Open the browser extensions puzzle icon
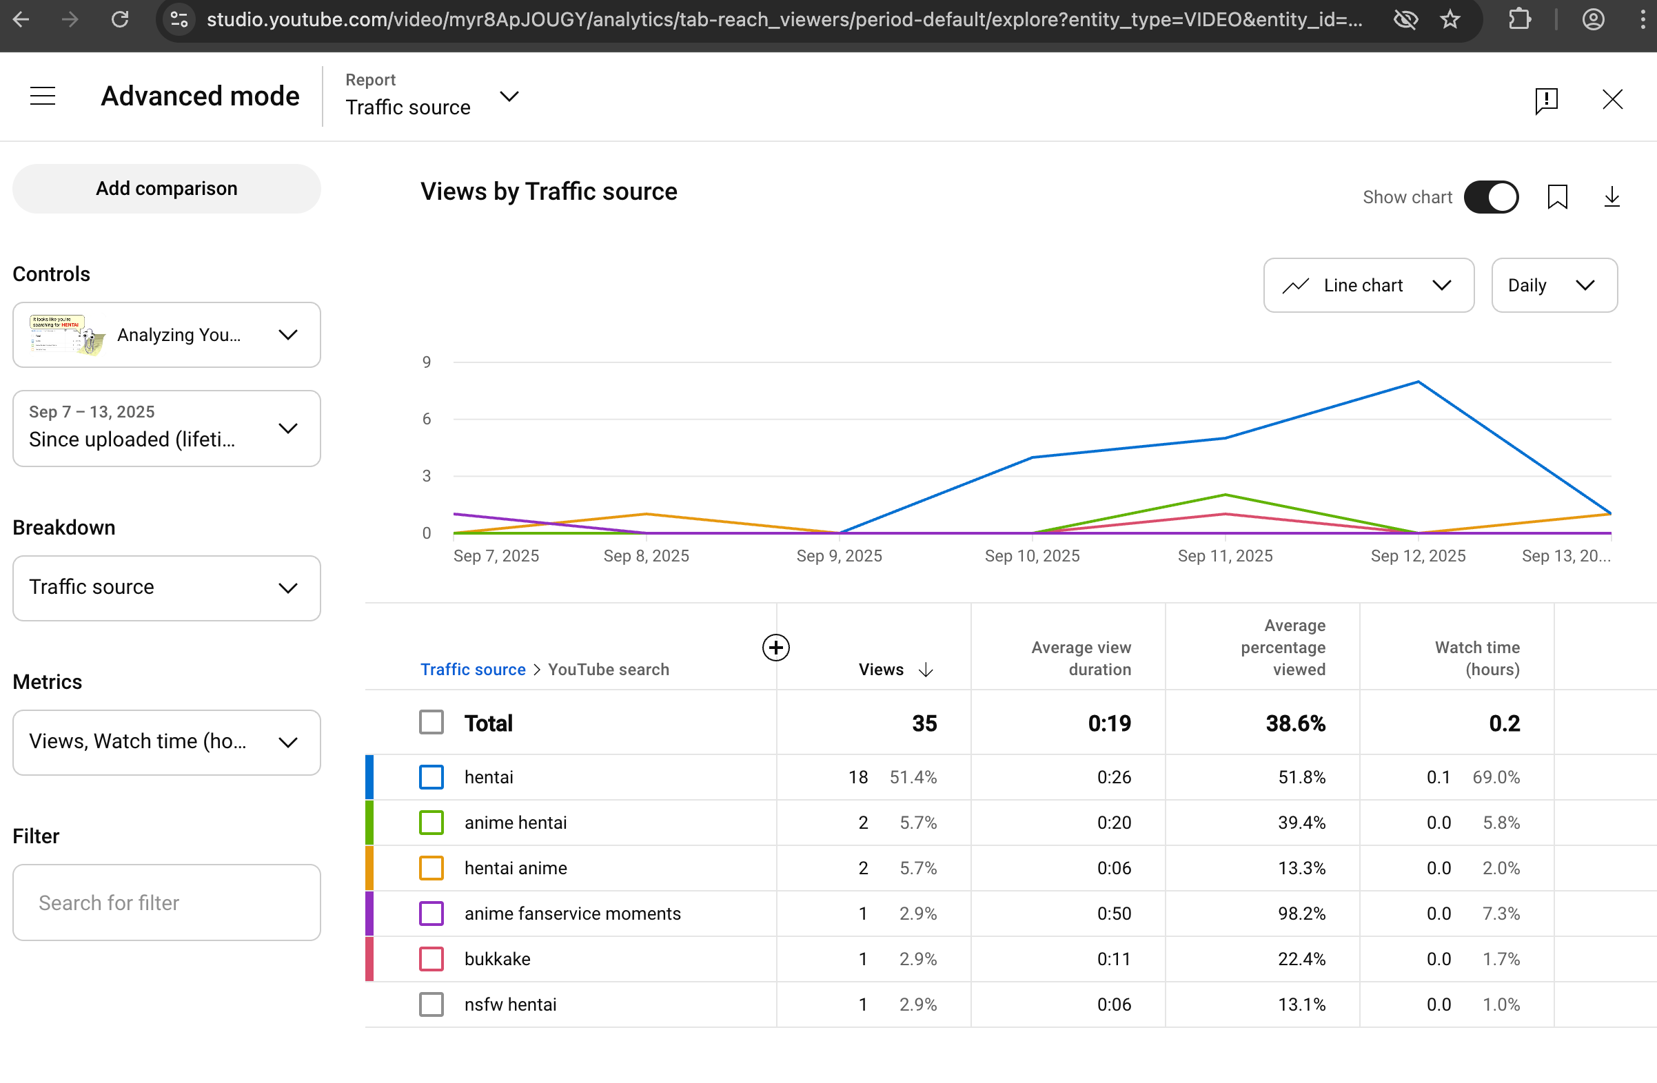 point(1520,19)
